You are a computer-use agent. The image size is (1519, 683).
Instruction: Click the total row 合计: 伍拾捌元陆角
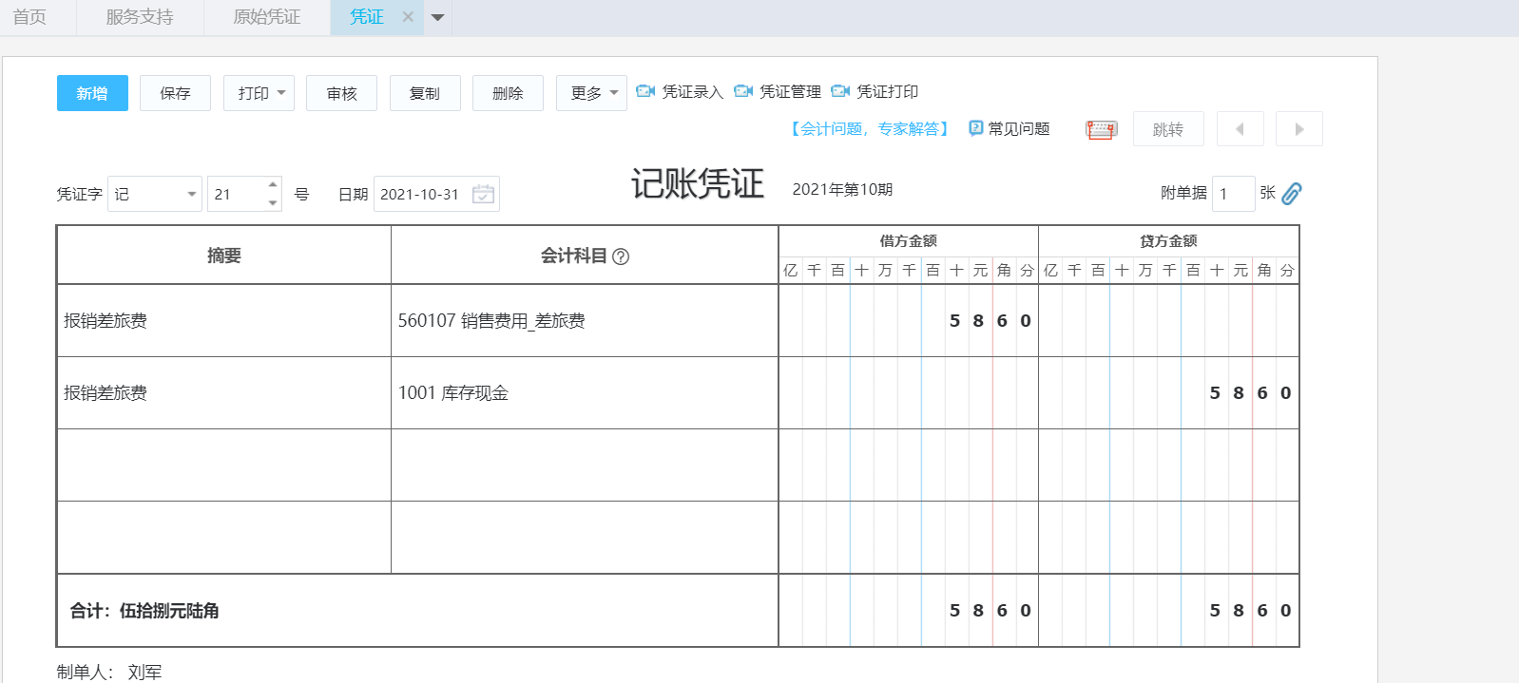pyautogui.click(x=417, y=611)
